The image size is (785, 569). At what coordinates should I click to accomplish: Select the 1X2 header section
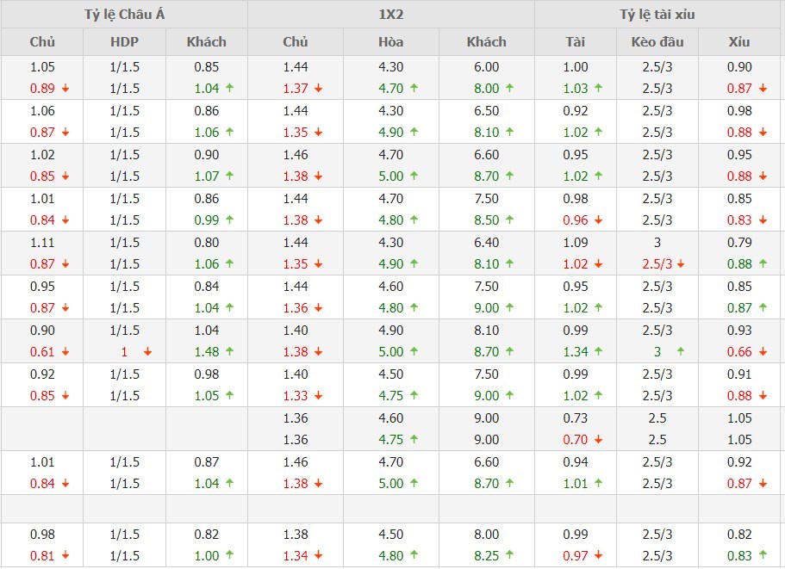tap(390, 15)
